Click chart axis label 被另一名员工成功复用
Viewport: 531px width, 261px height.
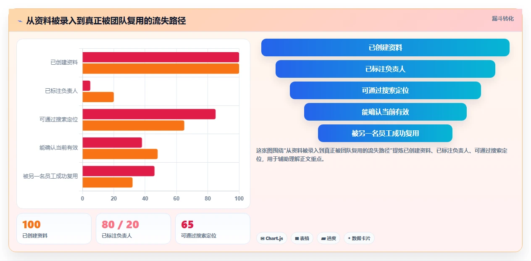click(x=50, y=176)
